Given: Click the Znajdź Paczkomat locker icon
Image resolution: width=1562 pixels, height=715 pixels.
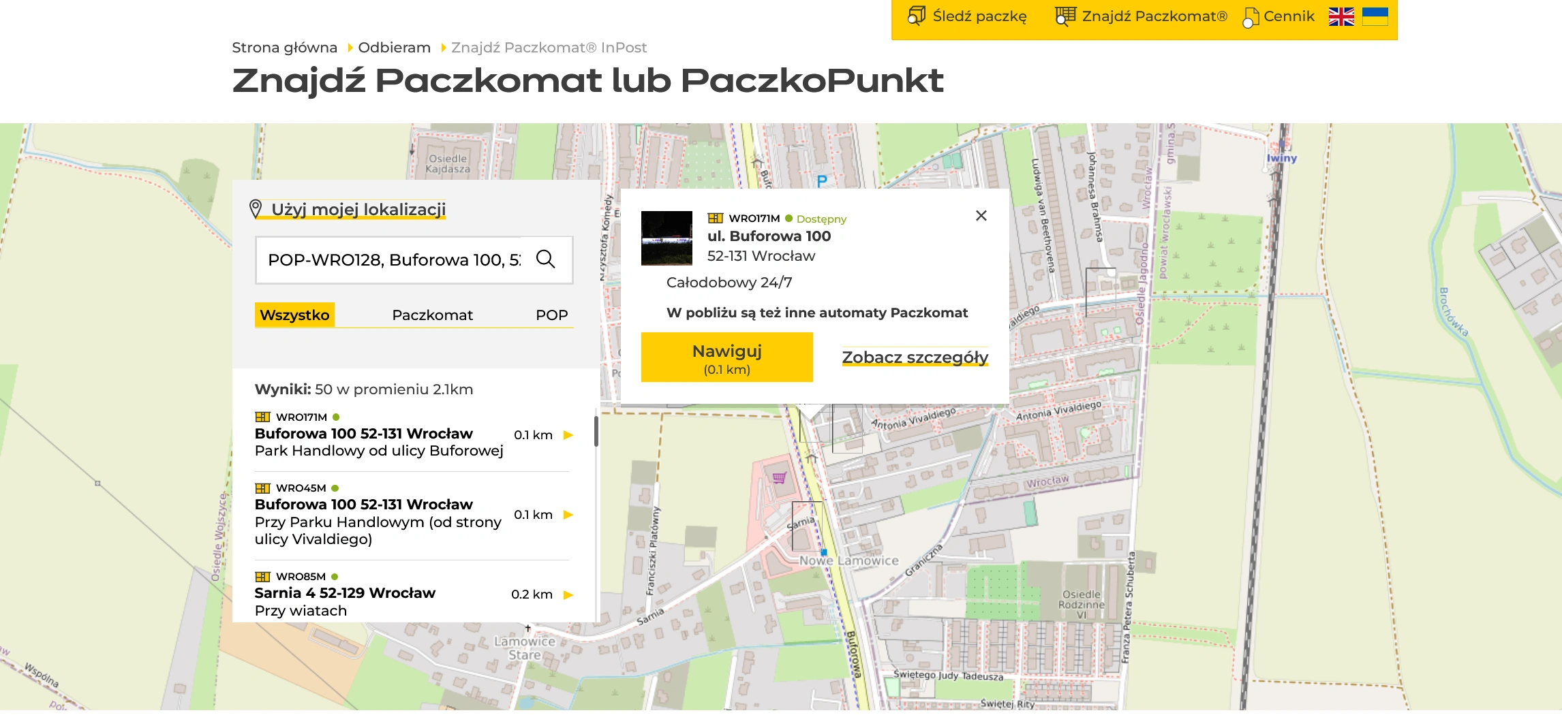Looking at the screenshot, I should pyautogui.click(x=1065, y=16).
